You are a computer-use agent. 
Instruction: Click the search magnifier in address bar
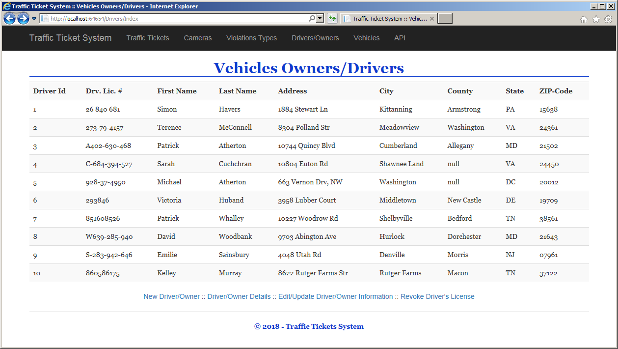point(312,19)
